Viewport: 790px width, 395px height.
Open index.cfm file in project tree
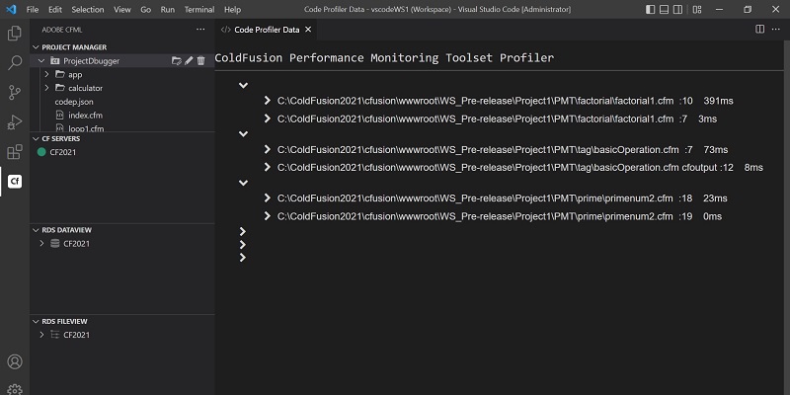coord(71,116)
